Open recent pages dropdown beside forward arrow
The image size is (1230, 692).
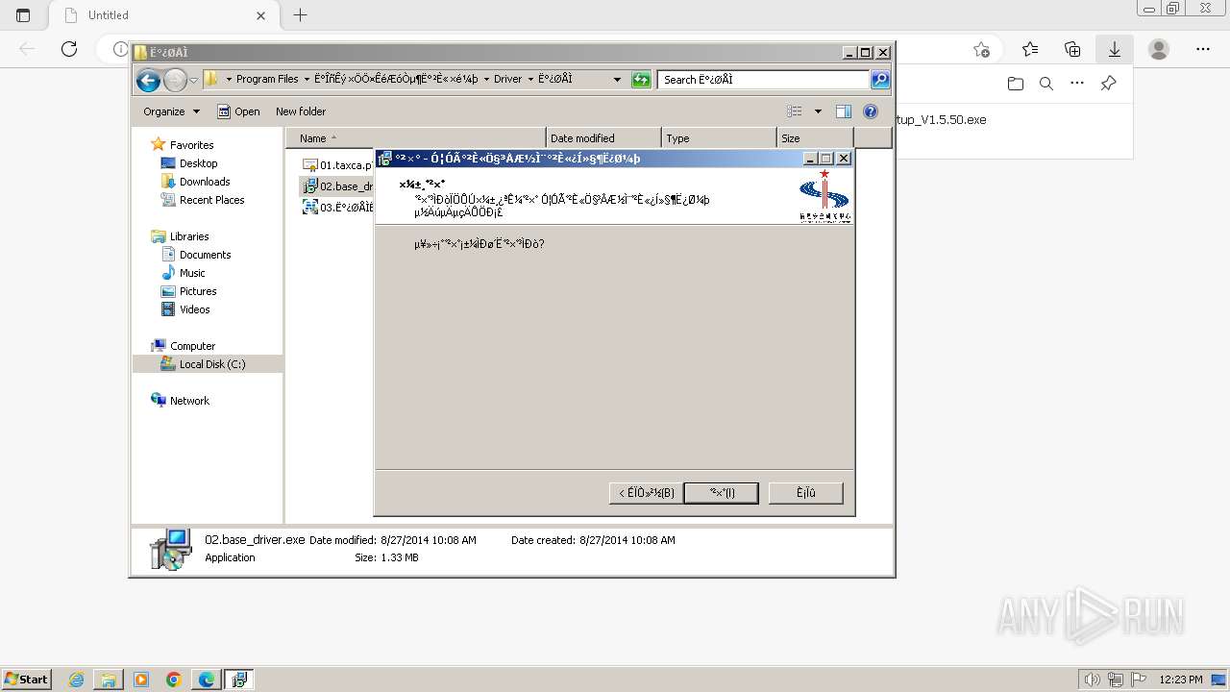tap(193, 81)
